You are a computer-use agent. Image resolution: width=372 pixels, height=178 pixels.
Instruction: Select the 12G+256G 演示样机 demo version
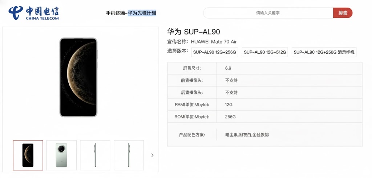324,52
